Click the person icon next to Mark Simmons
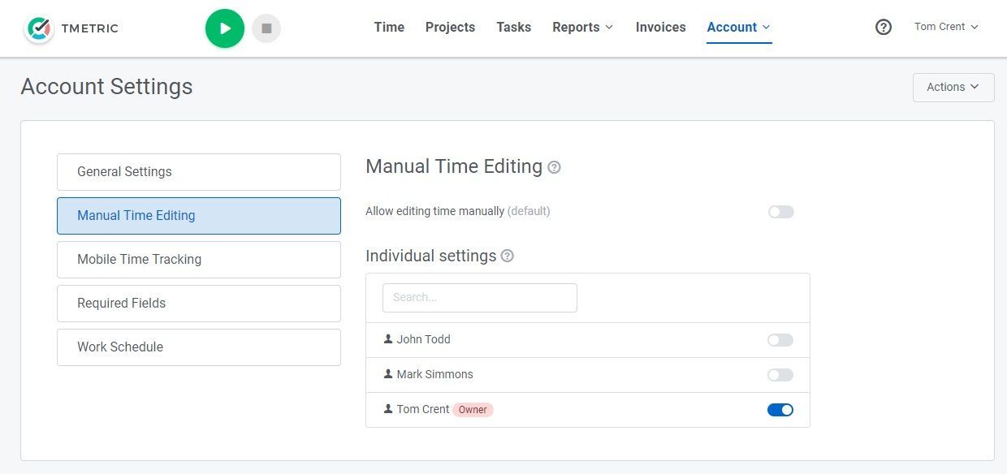Image resolution: width=1007 pixels, height=474 pixels. 388,374
